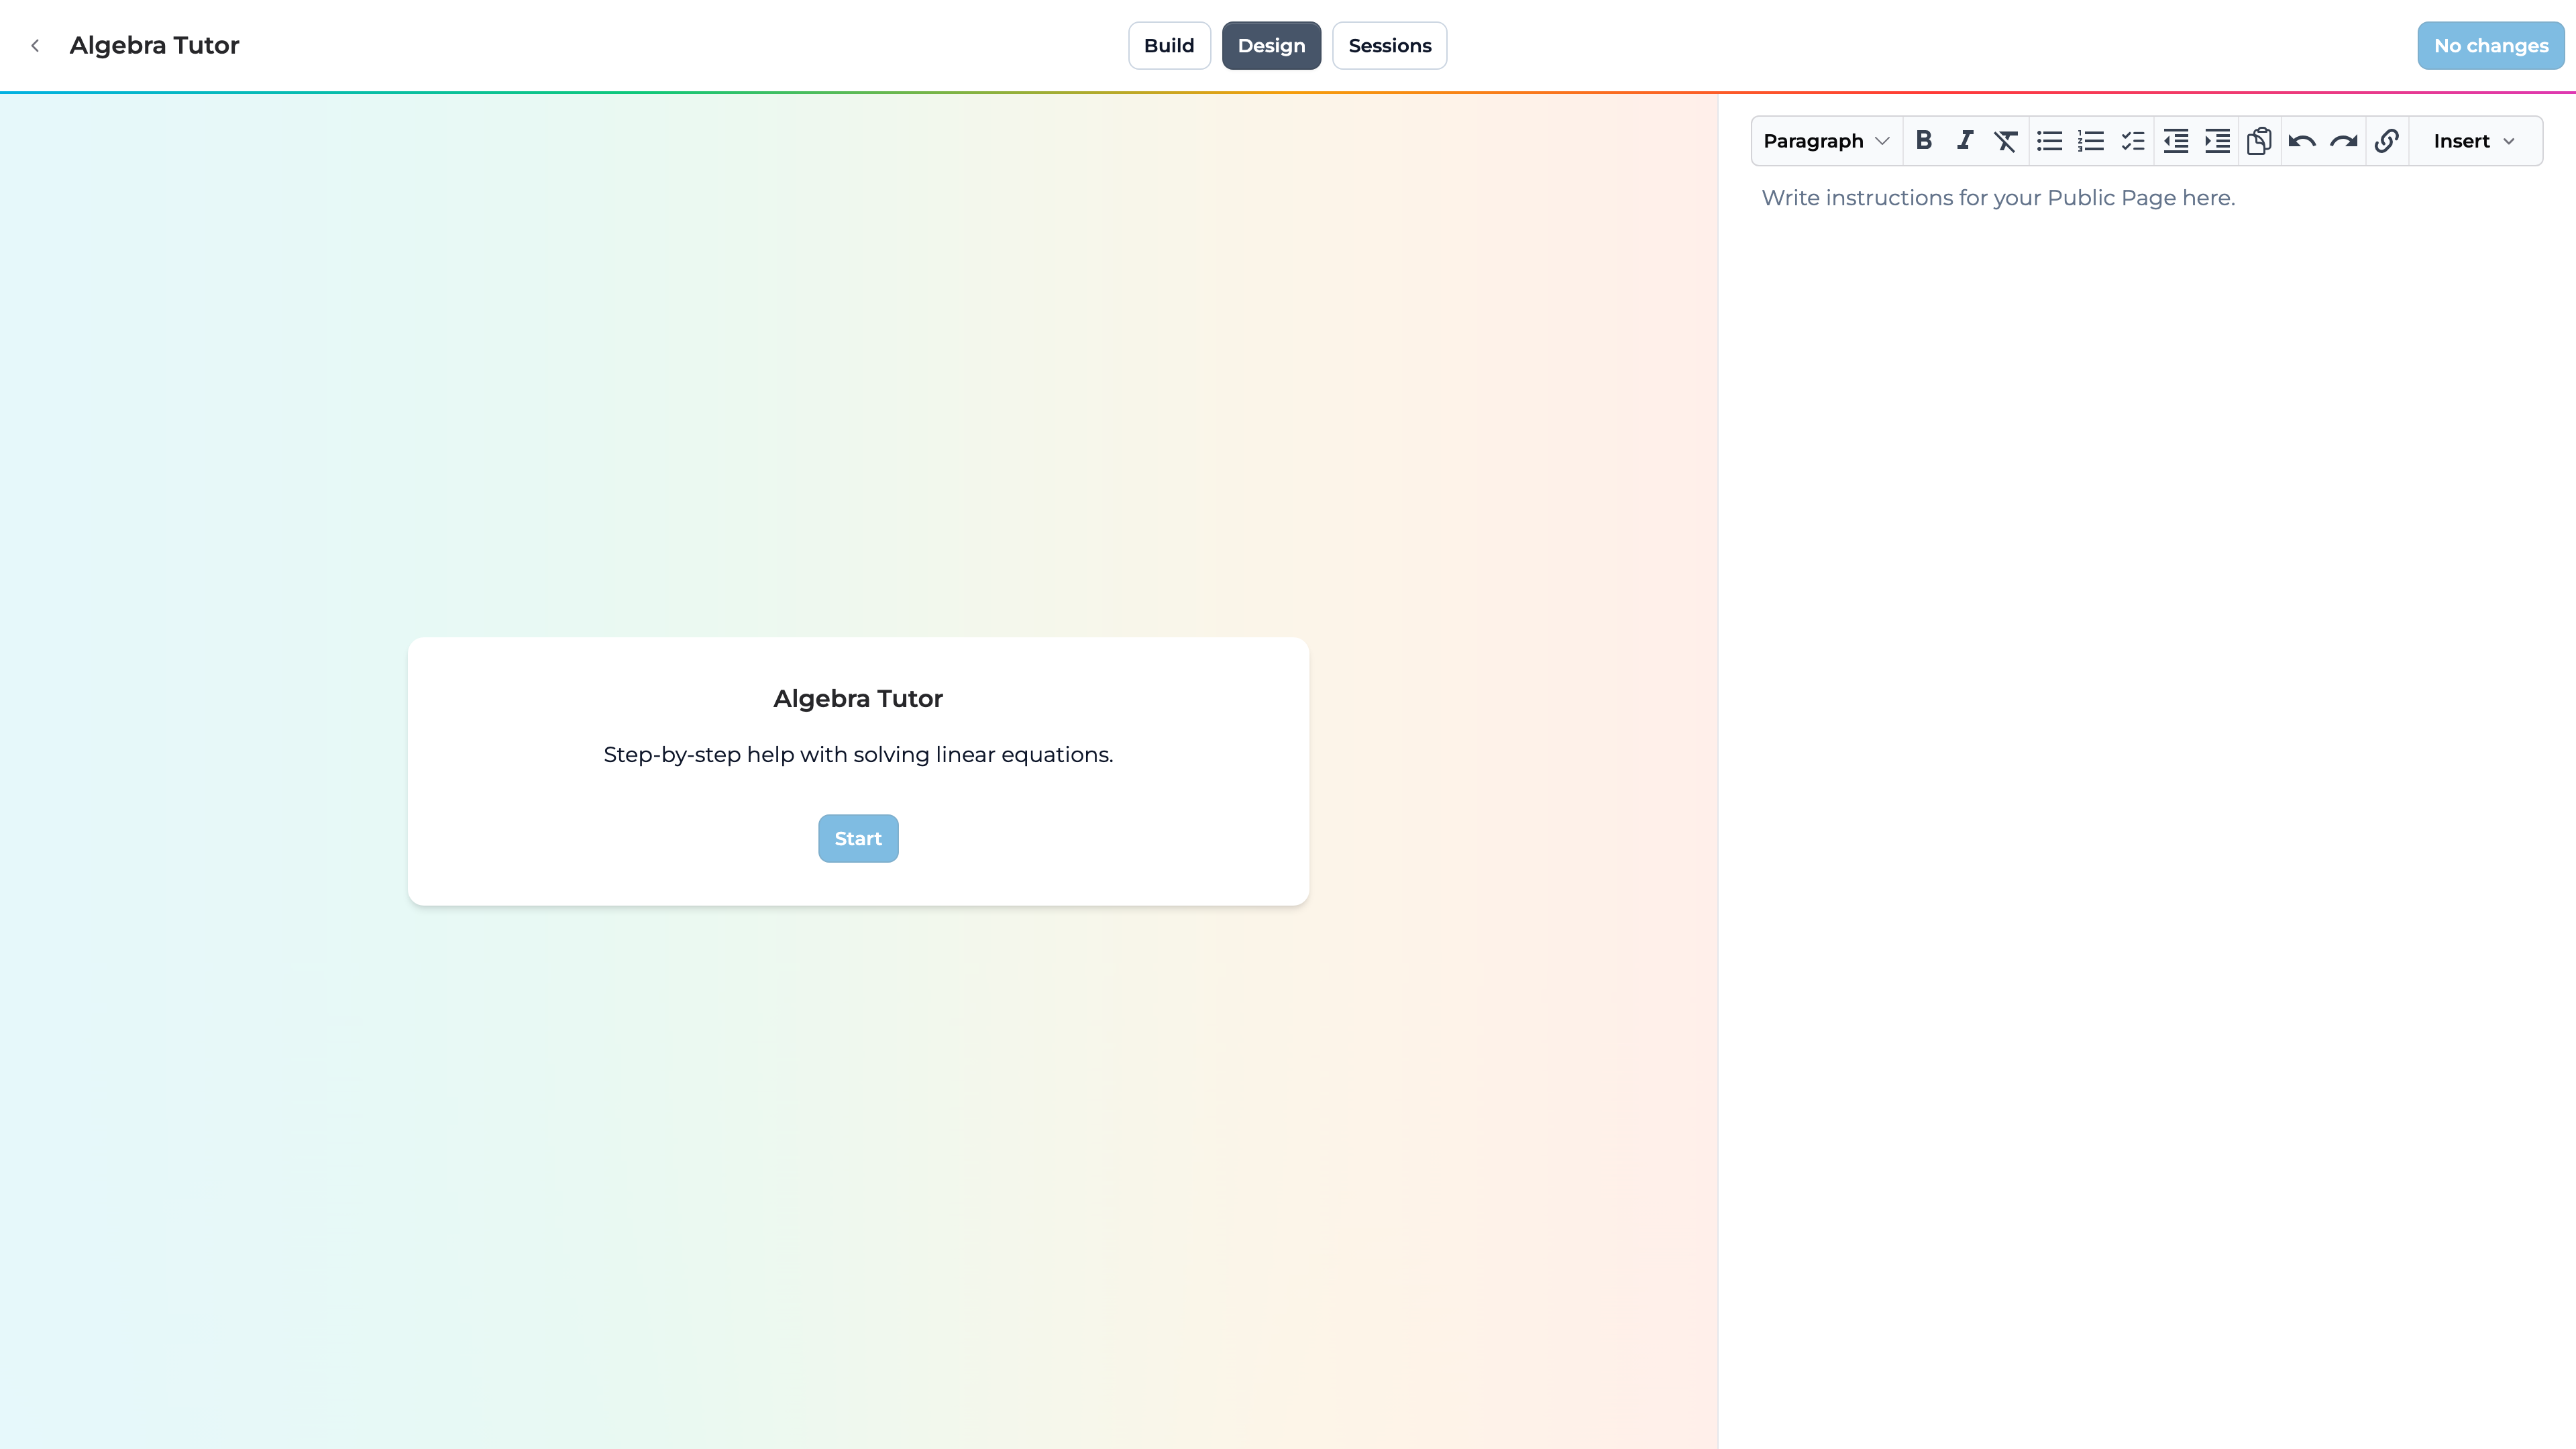
Task: Clear text formatting
Action: [2006, 141]
